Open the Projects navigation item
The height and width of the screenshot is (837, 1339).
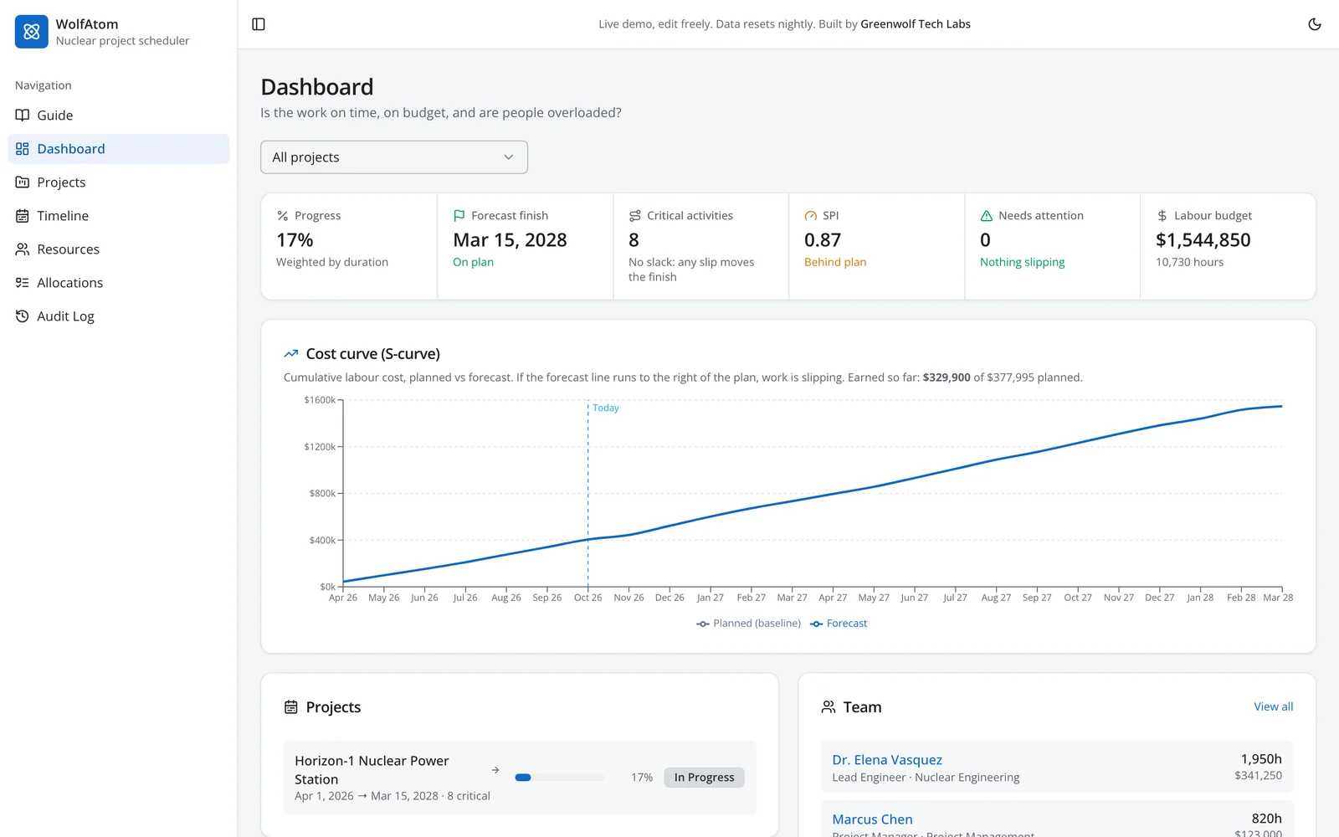coord(118,182)
